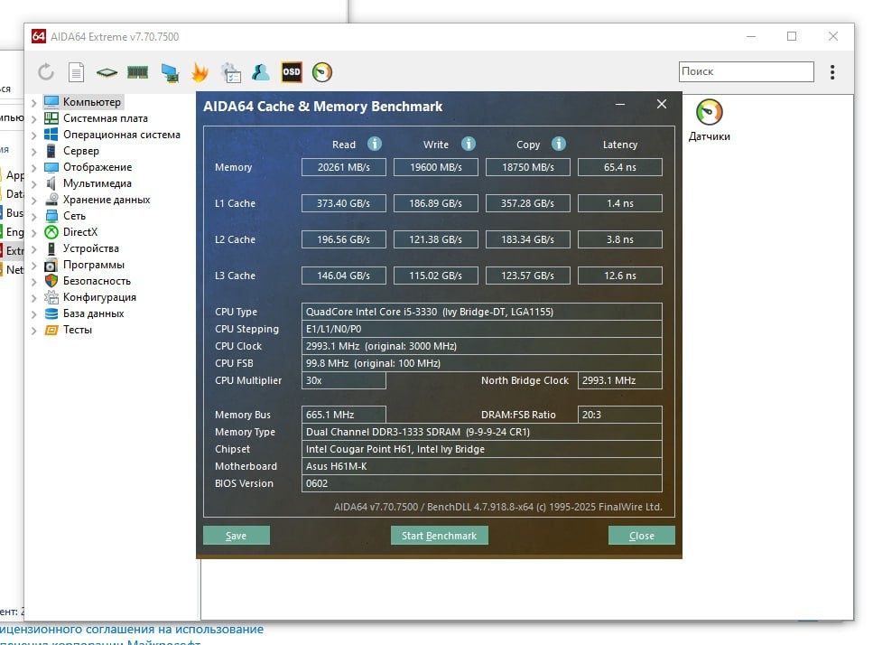
Task: Maximize the AIDA64 Extreme window
Action: click(x=792, y=36)
